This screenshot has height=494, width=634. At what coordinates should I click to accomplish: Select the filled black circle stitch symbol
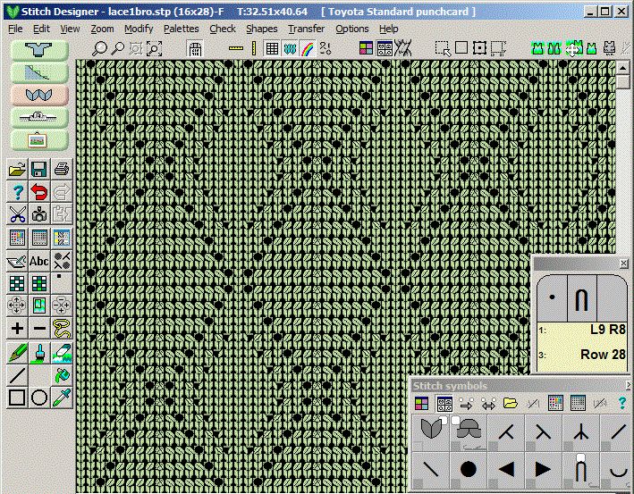(468, 468)
